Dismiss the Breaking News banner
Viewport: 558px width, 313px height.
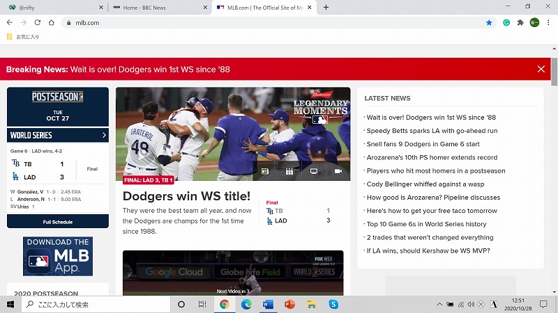541,69
